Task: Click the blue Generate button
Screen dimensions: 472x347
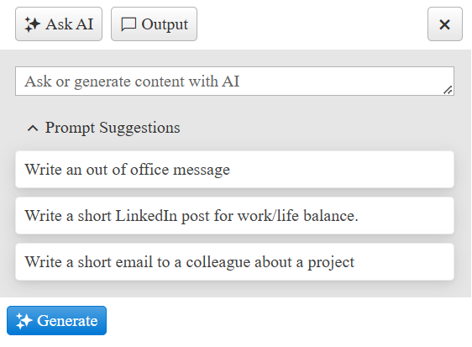Action: click(56, 320)
